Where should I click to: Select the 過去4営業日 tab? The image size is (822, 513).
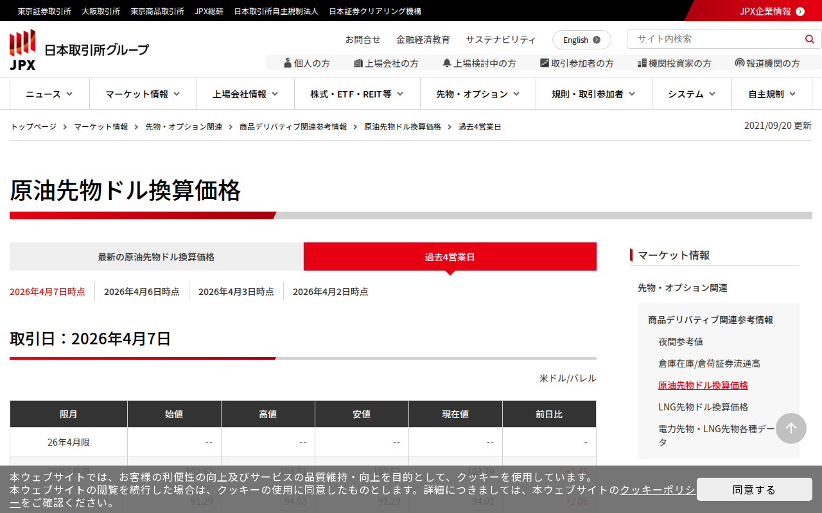(x=450, y=256)
